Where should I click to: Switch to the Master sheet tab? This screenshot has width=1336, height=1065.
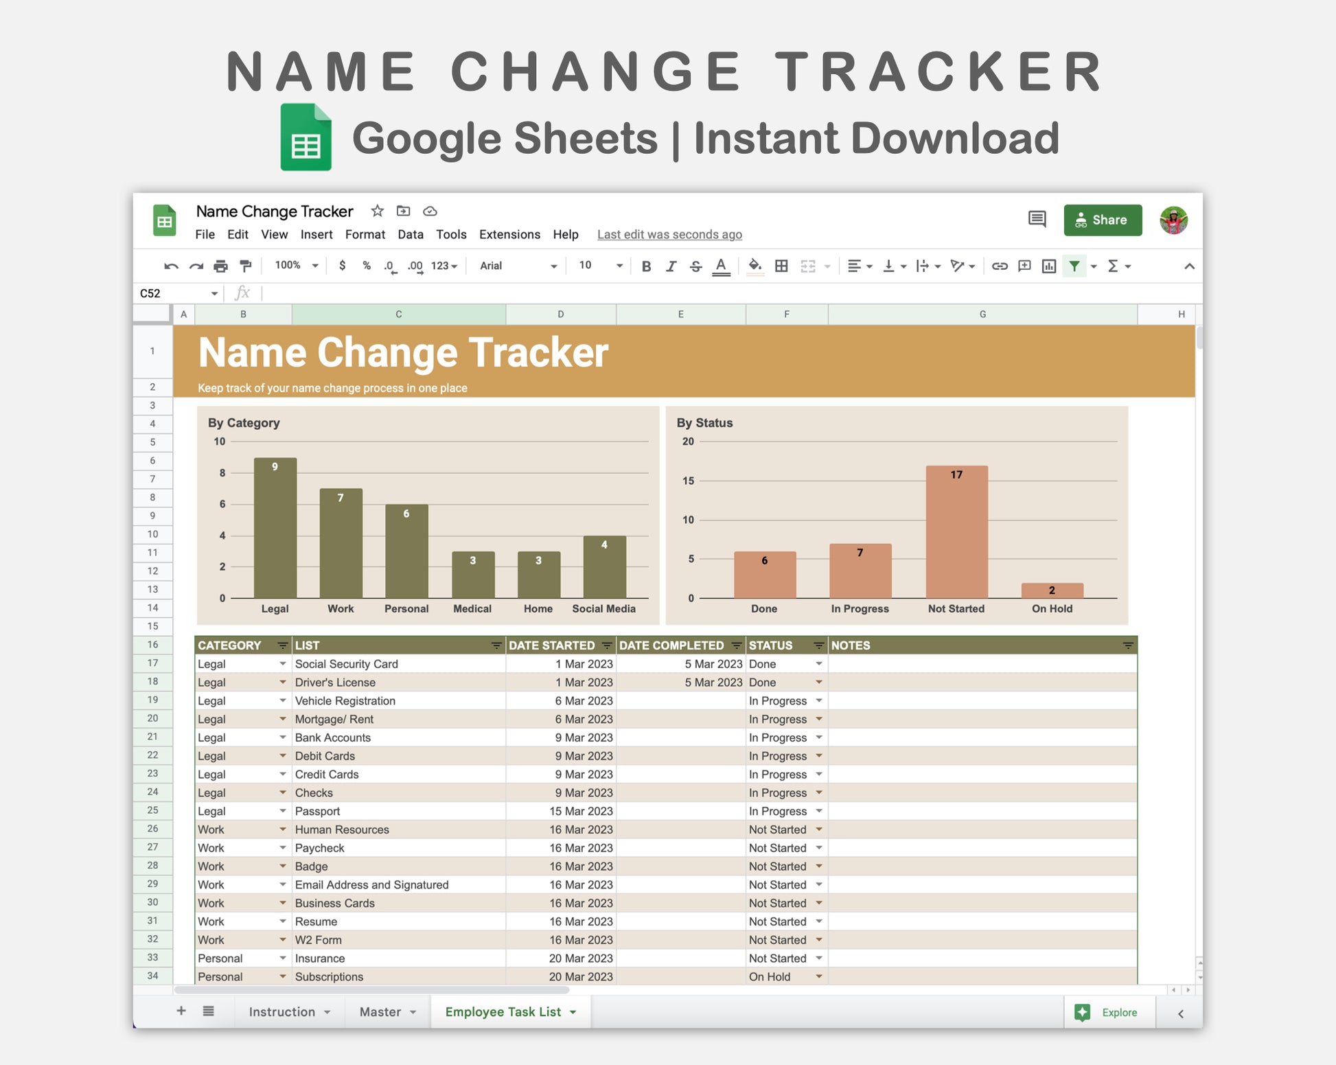[380, 1011]
